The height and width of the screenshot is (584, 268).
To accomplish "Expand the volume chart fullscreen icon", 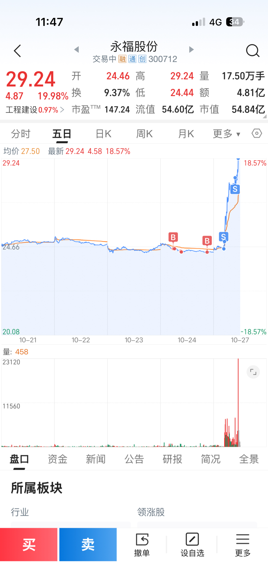I will [x=253, y=372].
